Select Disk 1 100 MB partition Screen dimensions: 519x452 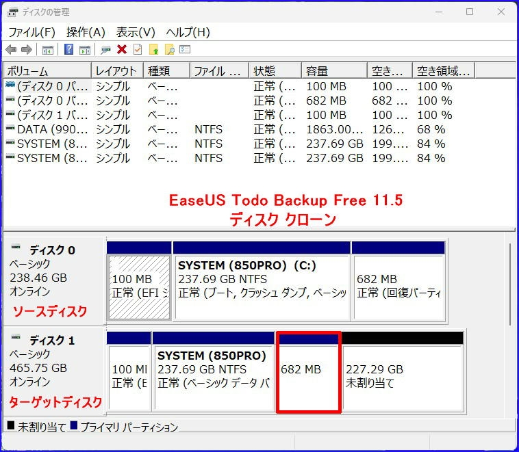click(x=129, y=371)
